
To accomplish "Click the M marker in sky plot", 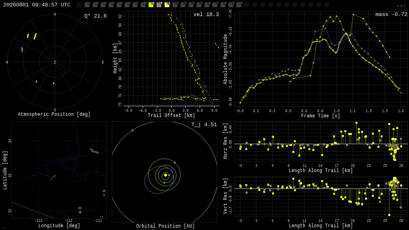I will point(54,83).
